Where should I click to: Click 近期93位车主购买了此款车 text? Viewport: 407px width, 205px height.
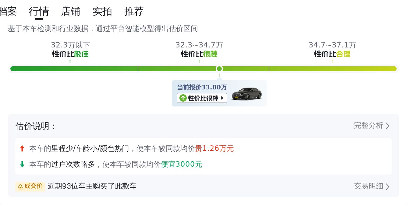92,186
